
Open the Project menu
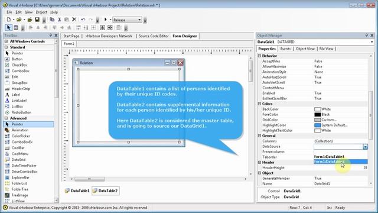(x=41, y=12)
